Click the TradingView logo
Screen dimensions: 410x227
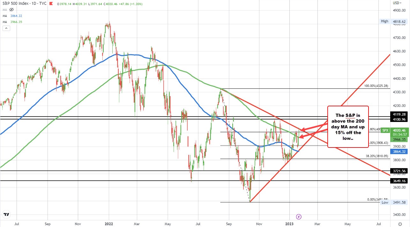point(6,215)
